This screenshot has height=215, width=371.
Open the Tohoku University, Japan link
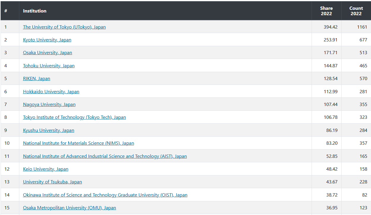pyautogui.click(x=49, y=66)
